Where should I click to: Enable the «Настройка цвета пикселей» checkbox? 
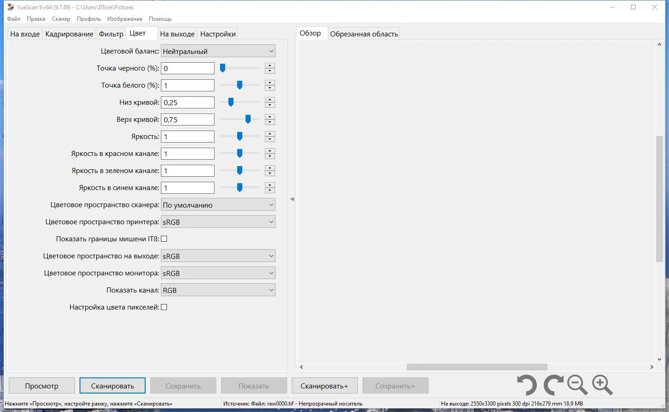[x=164, y=307]
